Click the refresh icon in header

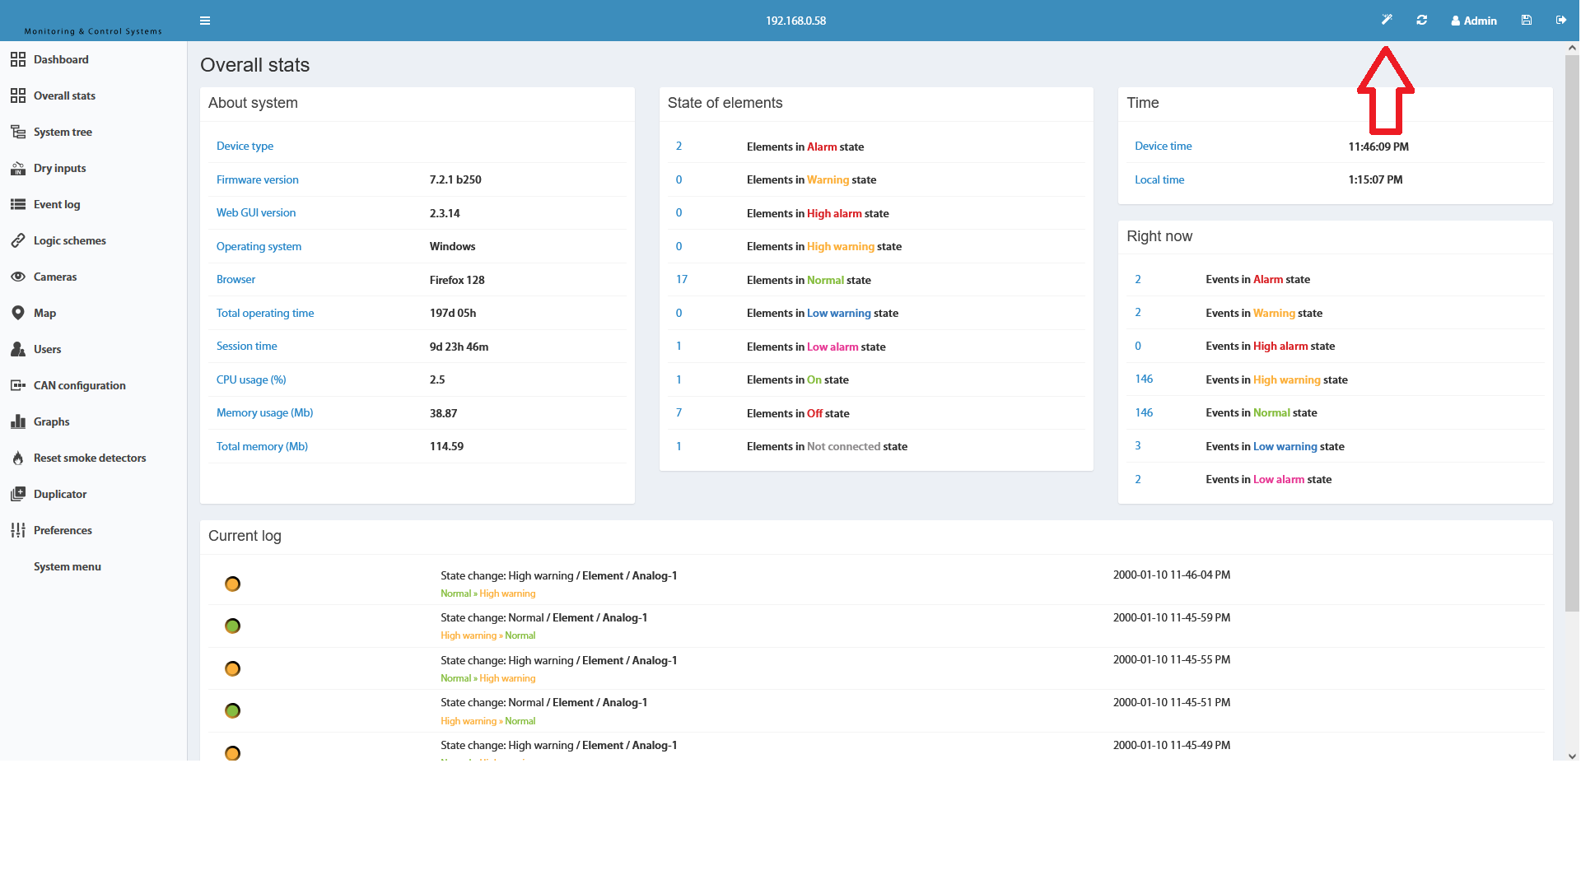click(1422, 20)
